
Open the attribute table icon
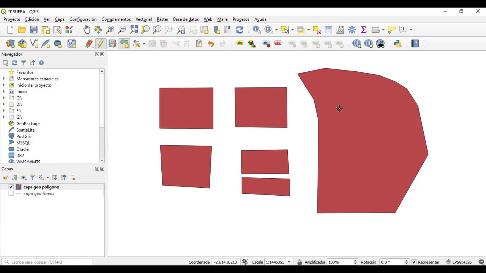tap(328, 30)
